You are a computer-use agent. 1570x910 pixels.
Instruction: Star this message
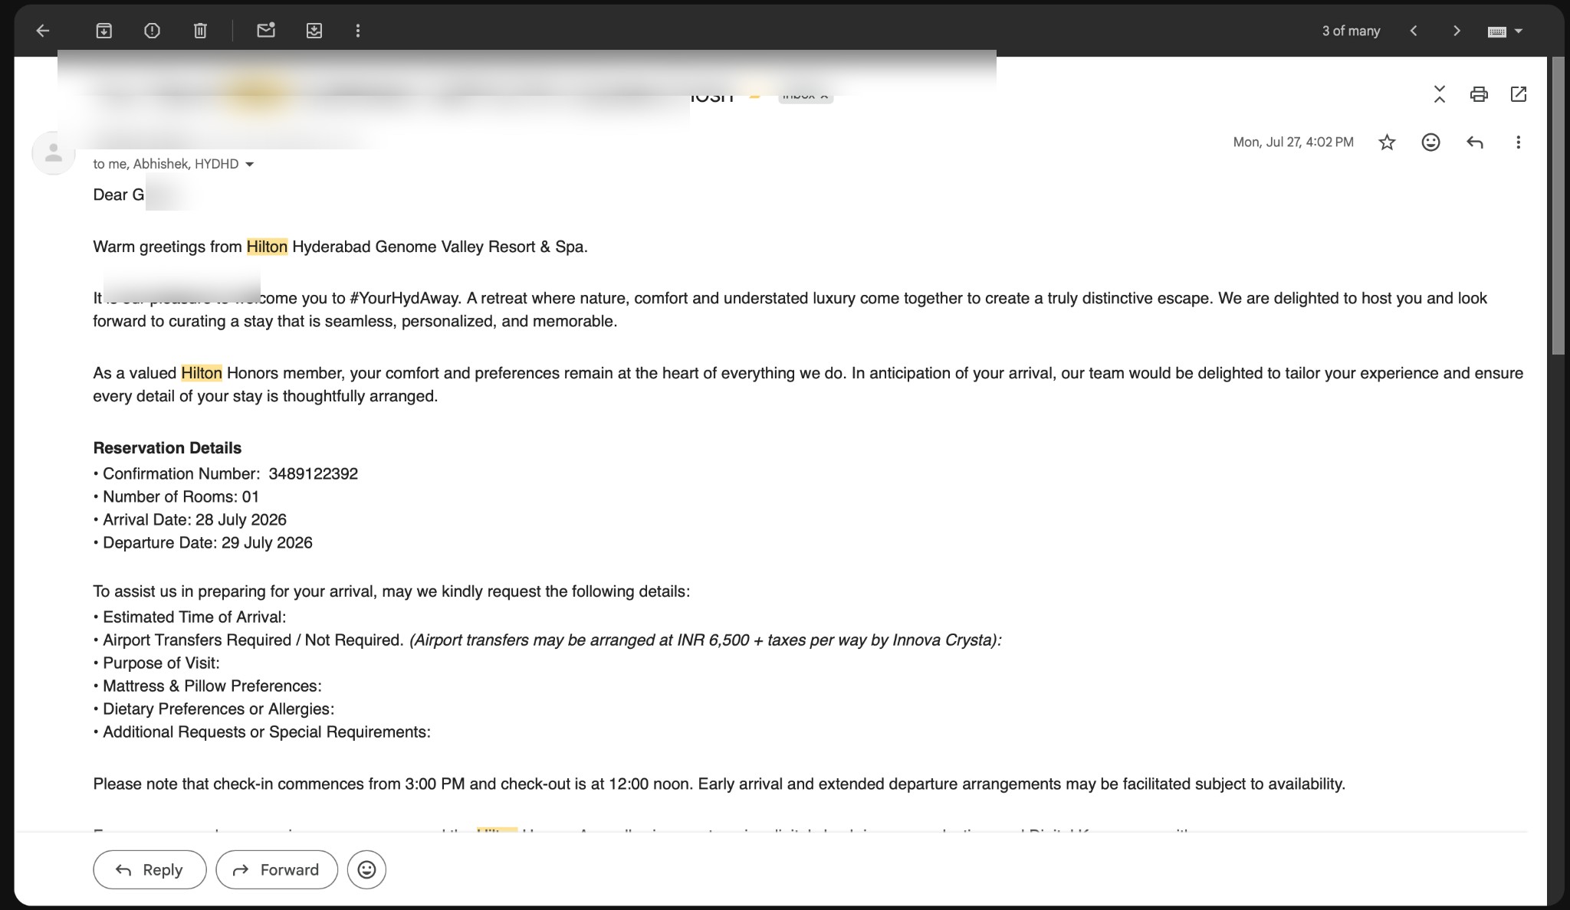(x=1387, y=142)
